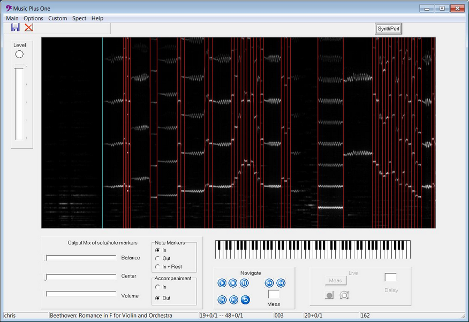
Task: Click the SynthPerf button
Action: click(389, 29)
